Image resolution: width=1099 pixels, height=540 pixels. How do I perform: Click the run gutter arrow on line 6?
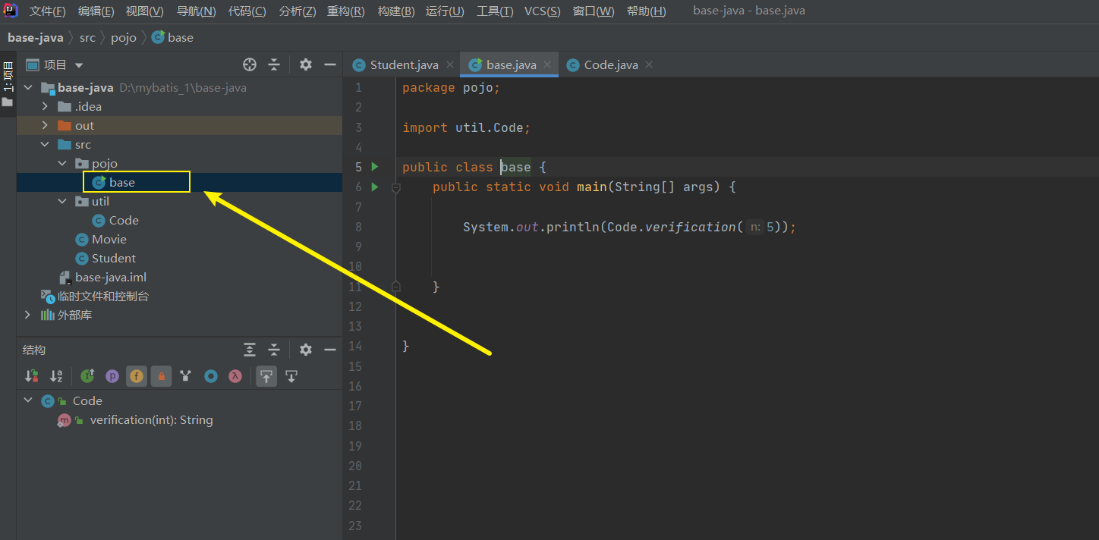click(x=374, y=187)
